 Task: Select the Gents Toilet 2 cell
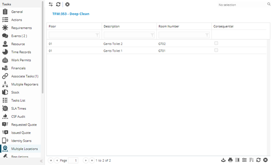113,44
